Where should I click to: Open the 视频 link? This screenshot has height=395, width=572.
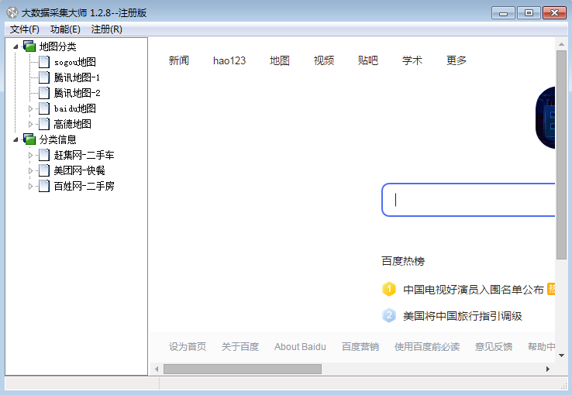tap(324, 60)
